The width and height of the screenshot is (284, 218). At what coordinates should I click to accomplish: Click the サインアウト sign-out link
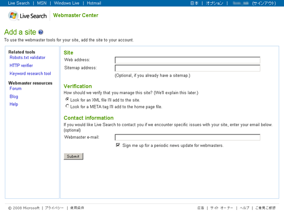pyautogui.click(x=264, y=3)
